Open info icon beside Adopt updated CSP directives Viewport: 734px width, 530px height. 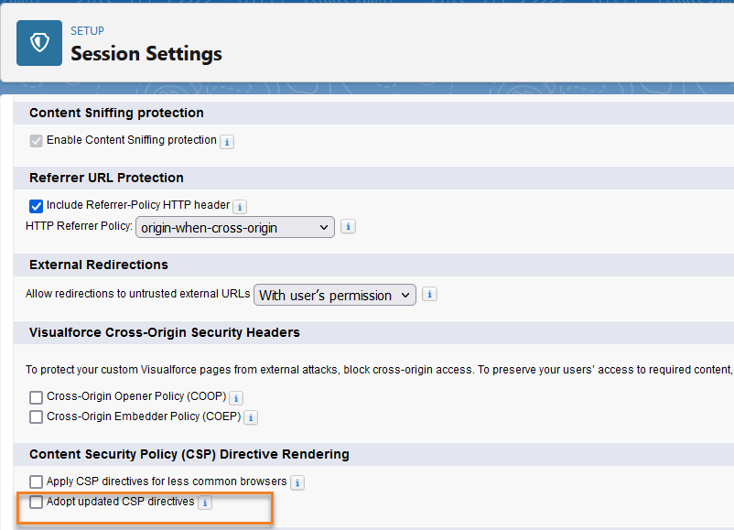point(205,503)
